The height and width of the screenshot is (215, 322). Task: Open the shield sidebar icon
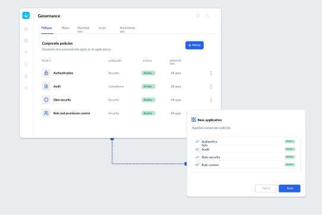[26, 64]
